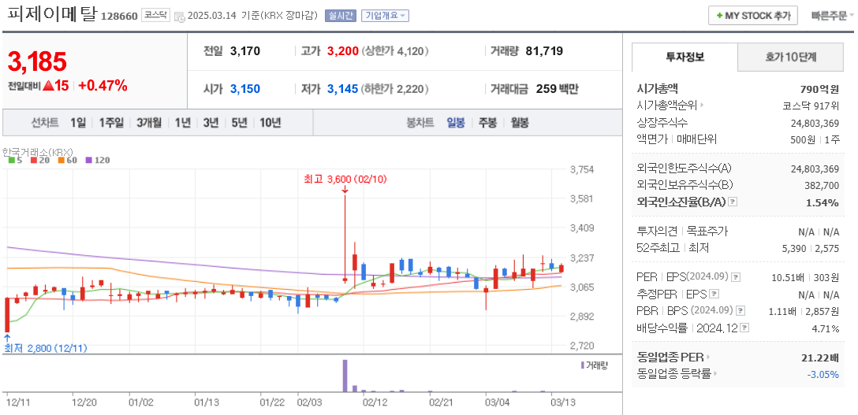Select the 1일 line chart period

pos(78,123)
